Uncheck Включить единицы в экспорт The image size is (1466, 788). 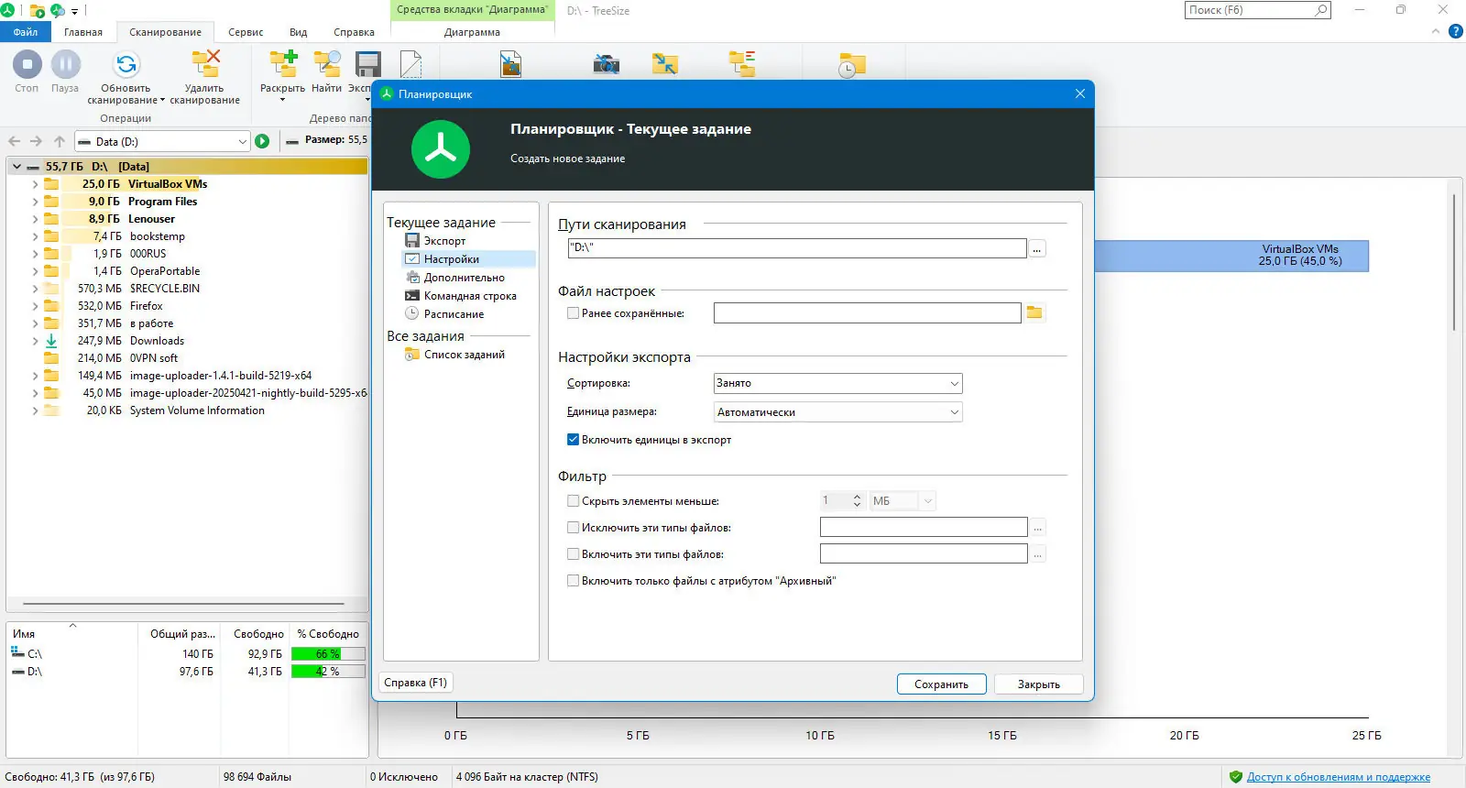click(574, 440)
